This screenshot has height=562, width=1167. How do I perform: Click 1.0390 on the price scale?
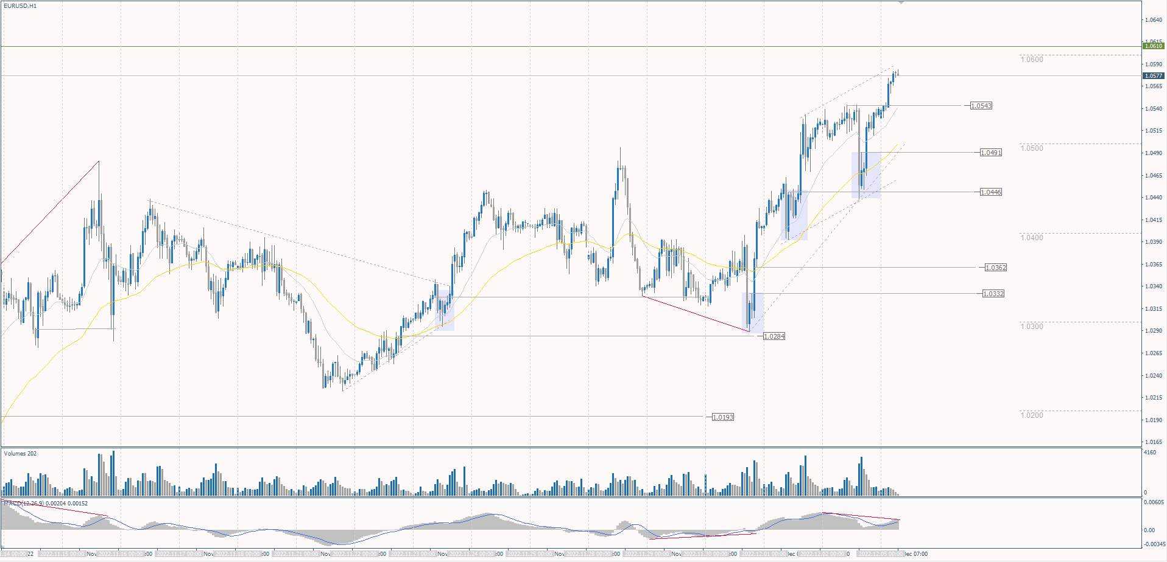[1153, 242]
